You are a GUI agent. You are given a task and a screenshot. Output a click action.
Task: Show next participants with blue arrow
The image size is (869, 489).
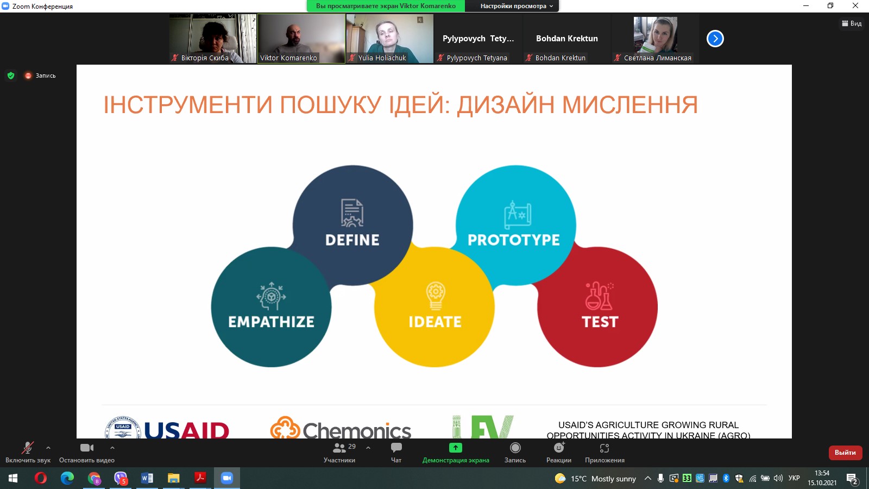coord(715,39)
